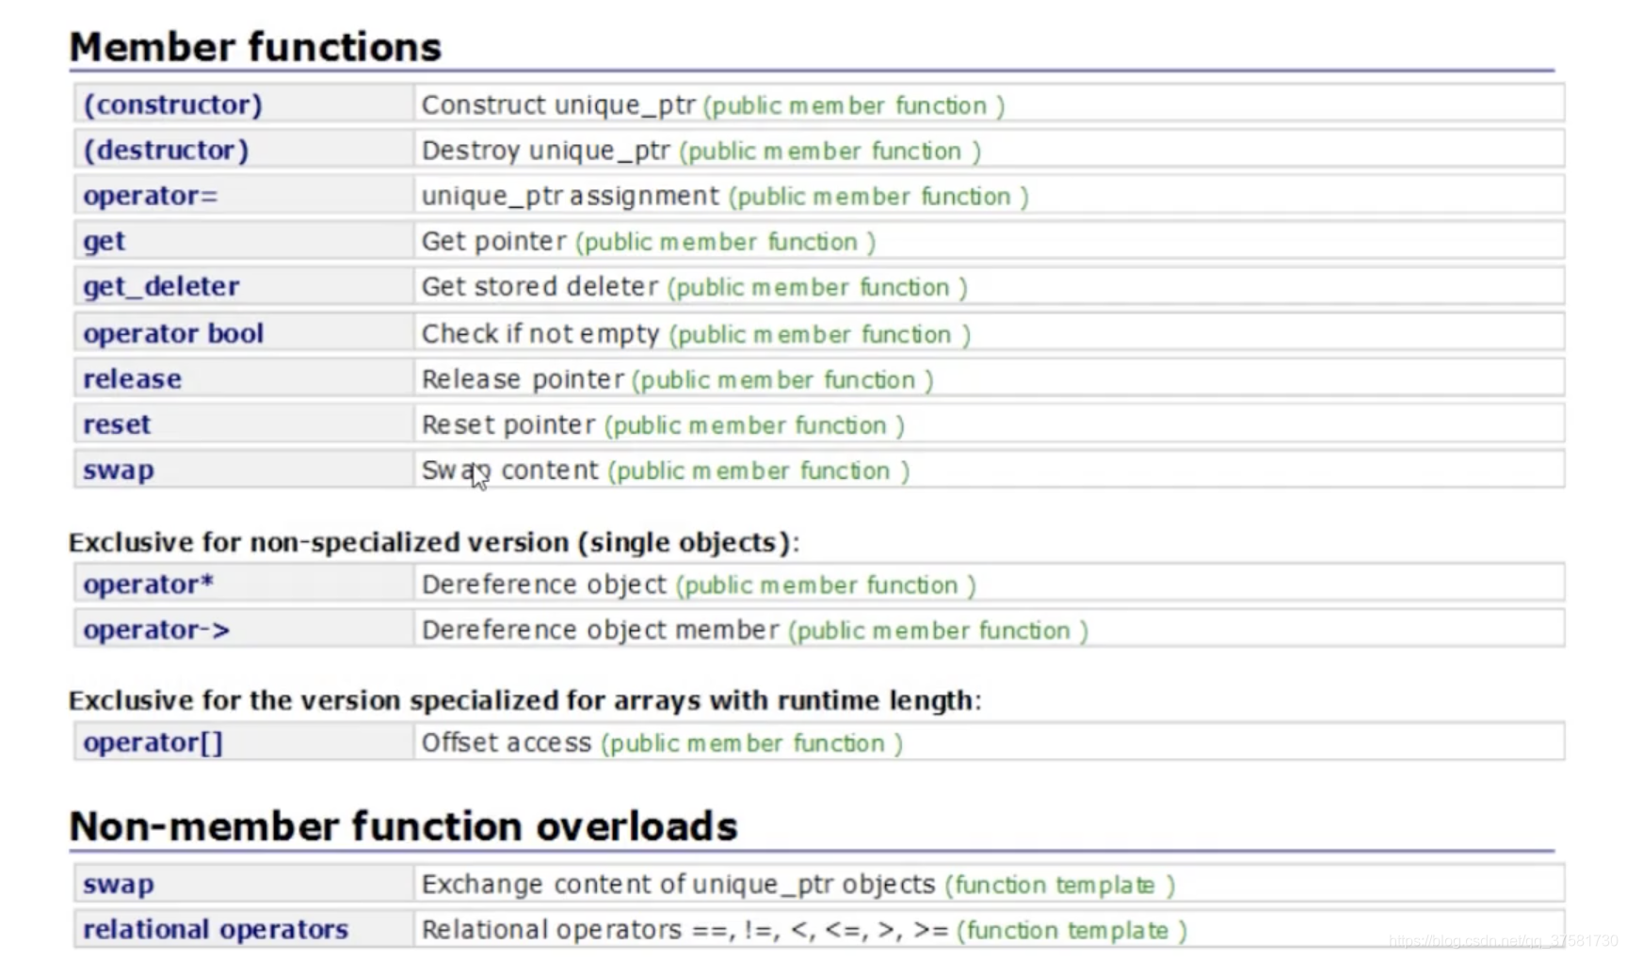Click 'unique_ptr assignment' description text
The height and width of the screenshot is (958, 1627).
coord(571,196)
